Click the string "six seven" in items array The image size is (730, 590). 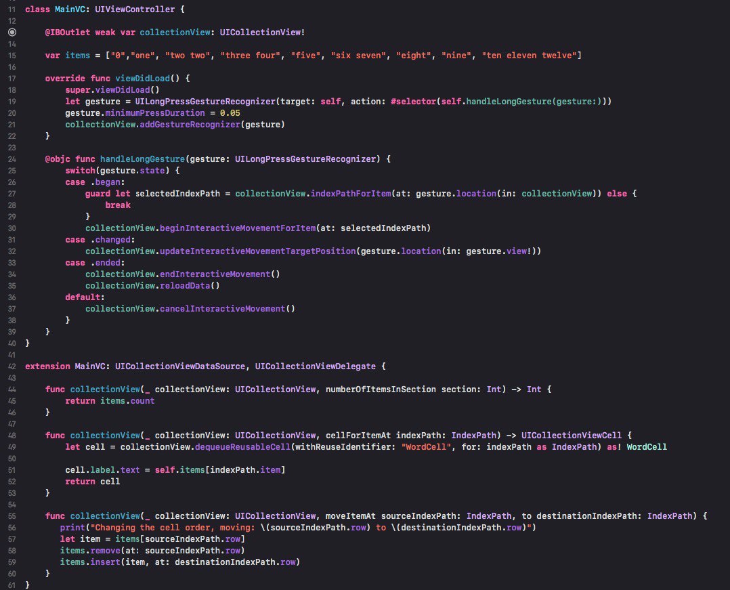point(358,56)
